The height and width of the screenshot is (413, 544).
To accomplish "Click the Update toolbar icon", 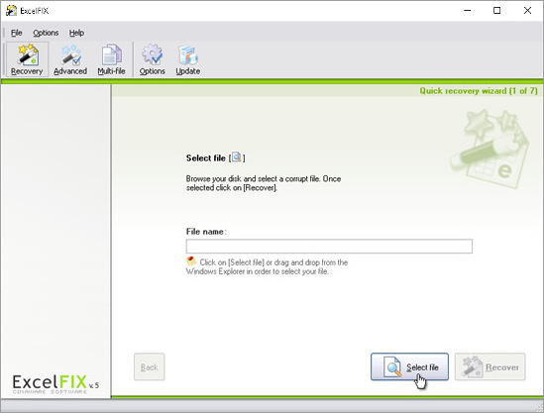I will point(187,59).
